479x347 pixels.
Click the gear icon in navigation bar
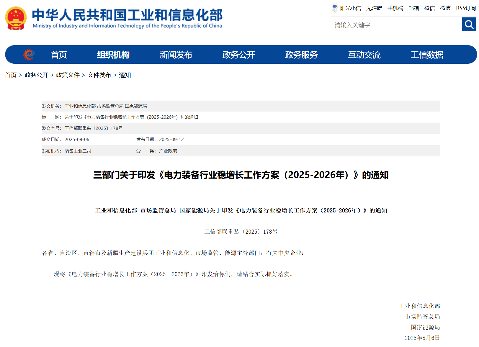(29, 55)
